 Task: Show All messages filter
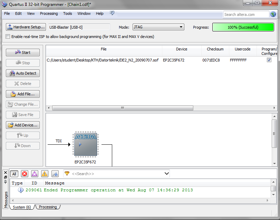(14, 174)
